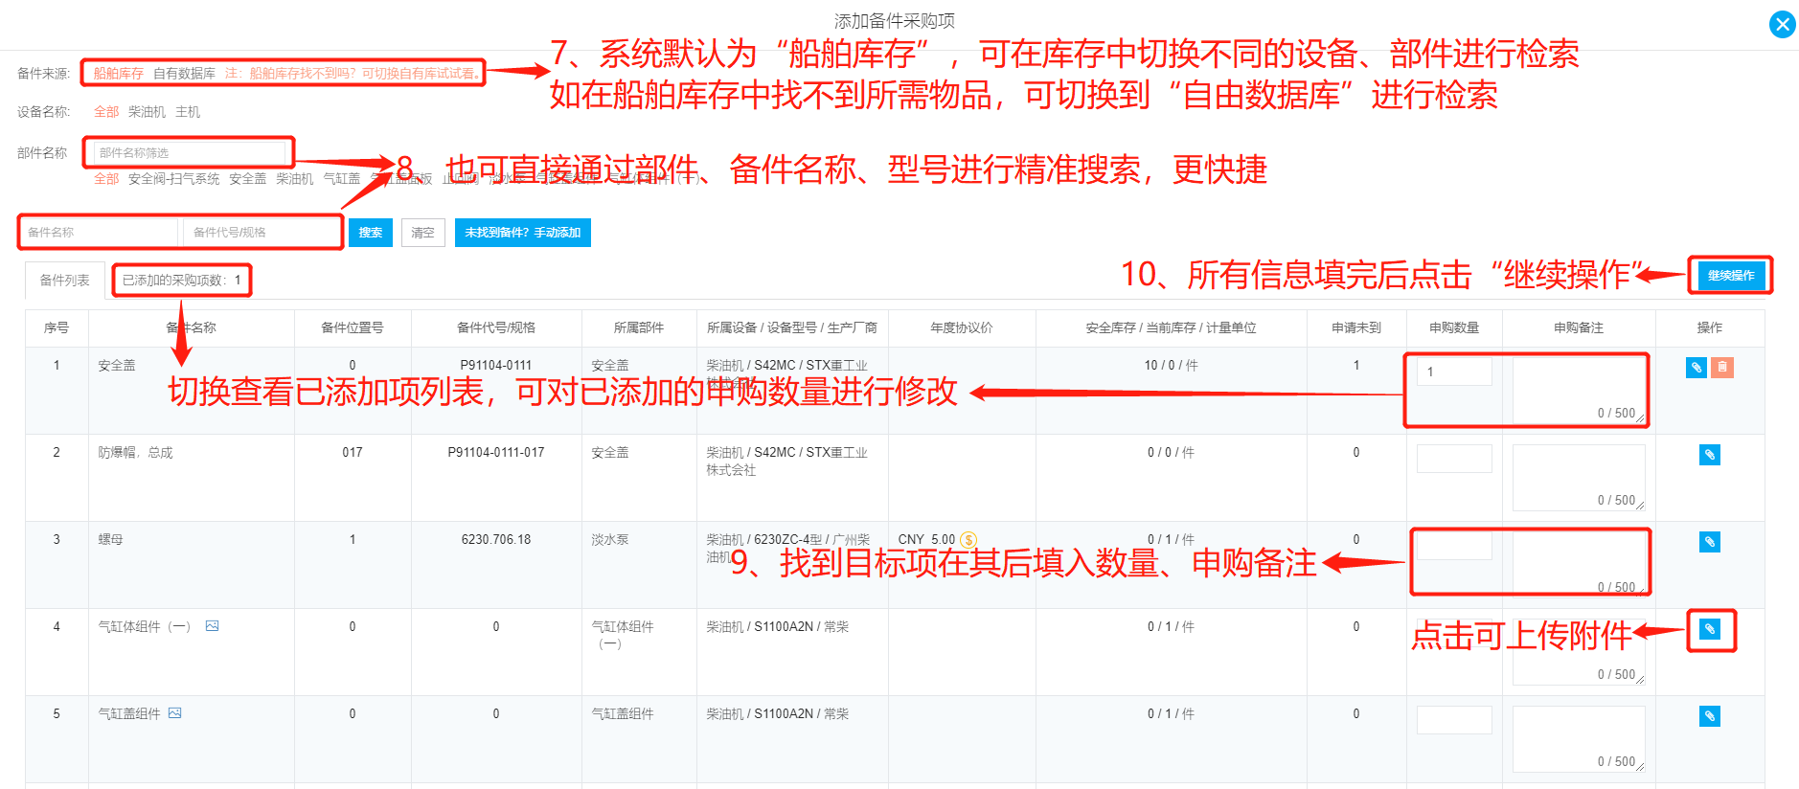This screenshot has height=789, width=1799.
Task: Click the 所属部件 column header
Action: point(639,327)
